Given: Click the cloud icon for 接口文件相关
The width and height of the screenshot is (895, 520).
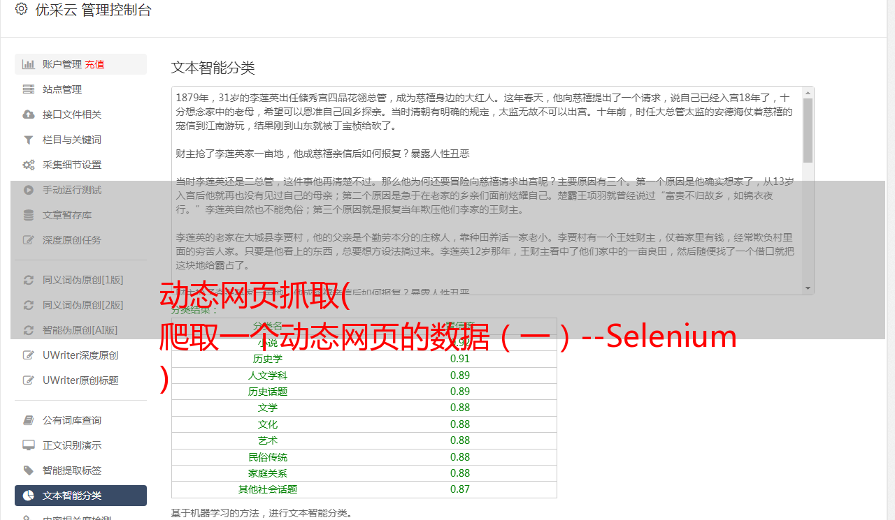Looking at the screenshot, I should click(x=29, y=114).
